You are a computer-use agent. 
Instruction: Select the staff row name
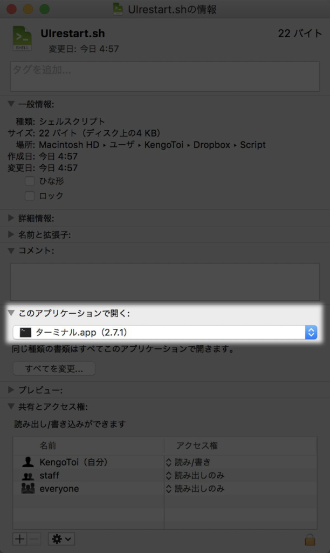(49, 475)
